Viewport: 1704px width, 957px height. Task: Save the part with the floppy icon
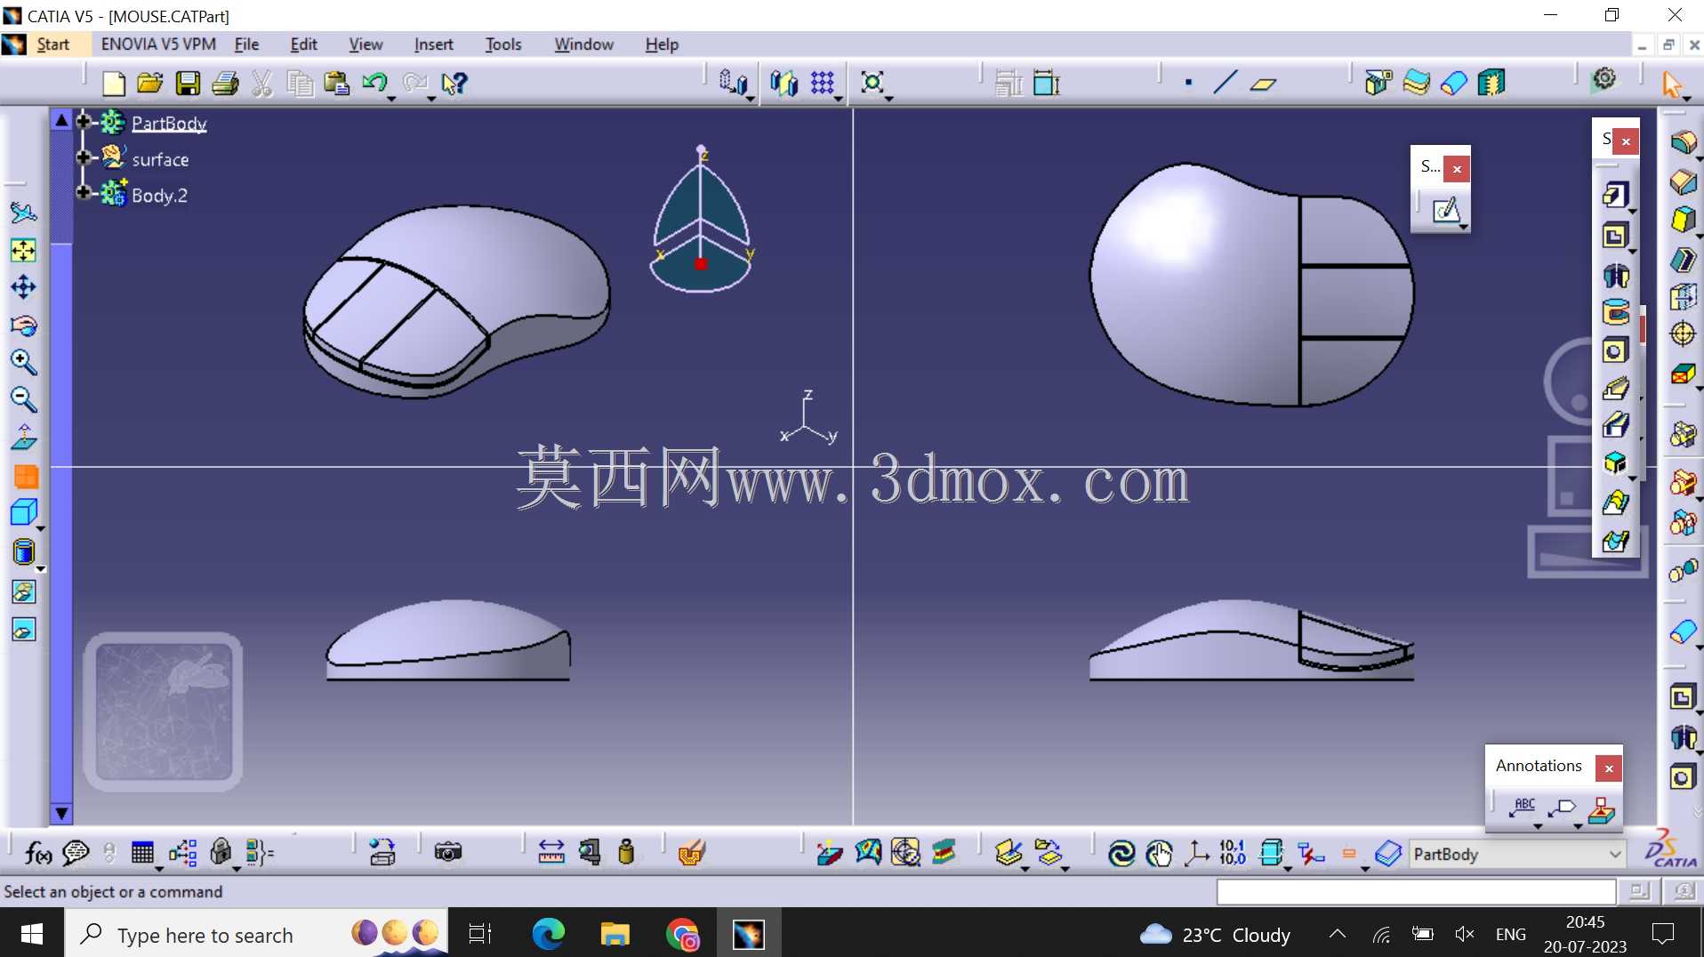click(188, 84)
